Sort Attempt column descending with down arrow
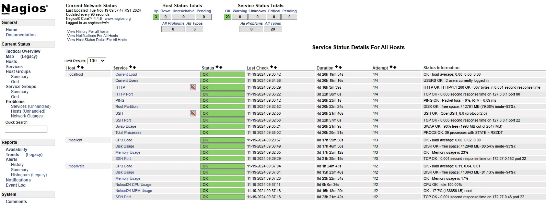This screenshot has width=546, height=203. point(395,67)
